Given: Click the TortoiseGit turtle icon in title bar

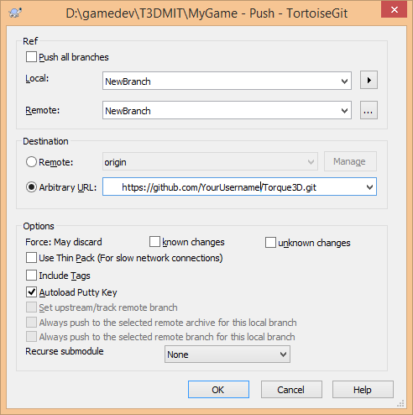Looking at the screenshot, I should point(15,13).
